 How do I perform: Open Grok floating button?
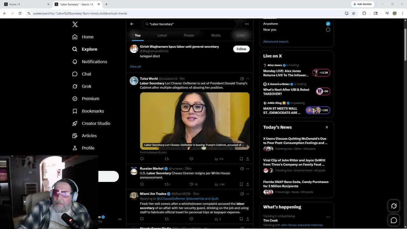[394, 206]
